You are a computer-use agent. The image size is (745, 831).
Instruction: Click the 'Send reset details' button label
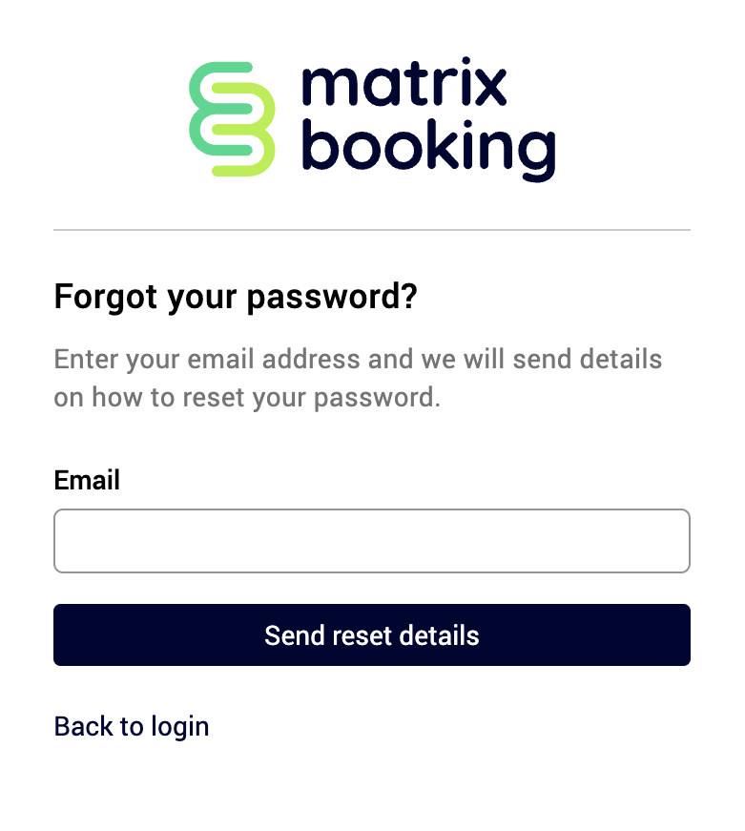(372, 635)
